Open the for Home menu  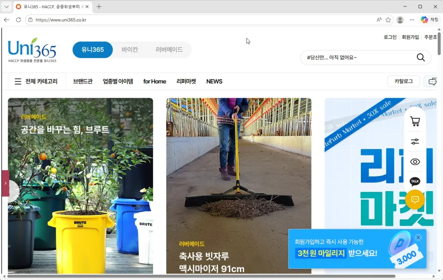(x=154, y=81)
